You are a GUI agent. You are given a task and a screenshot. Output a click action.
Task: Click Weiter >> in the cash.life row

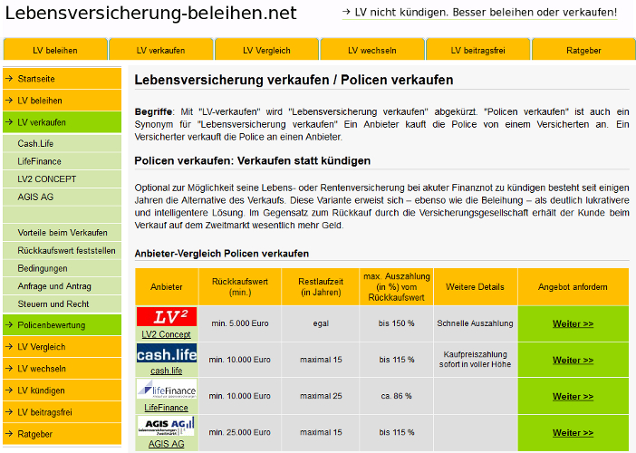point(573,360)
